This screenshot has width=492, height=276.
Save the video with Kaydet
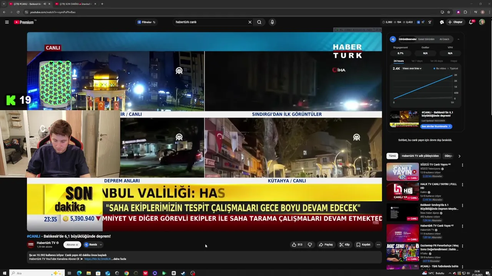click(x=363, y=245)
